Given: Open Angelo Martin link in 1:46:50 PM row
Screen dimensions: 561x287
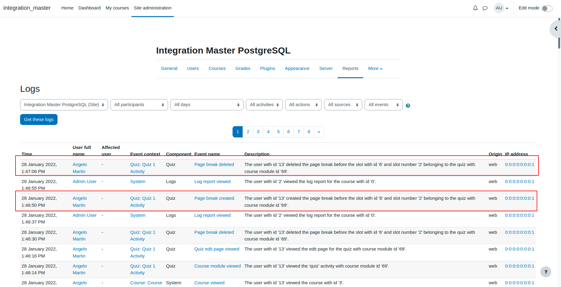Looking at the screenshot, I should (x=80, y=202).
